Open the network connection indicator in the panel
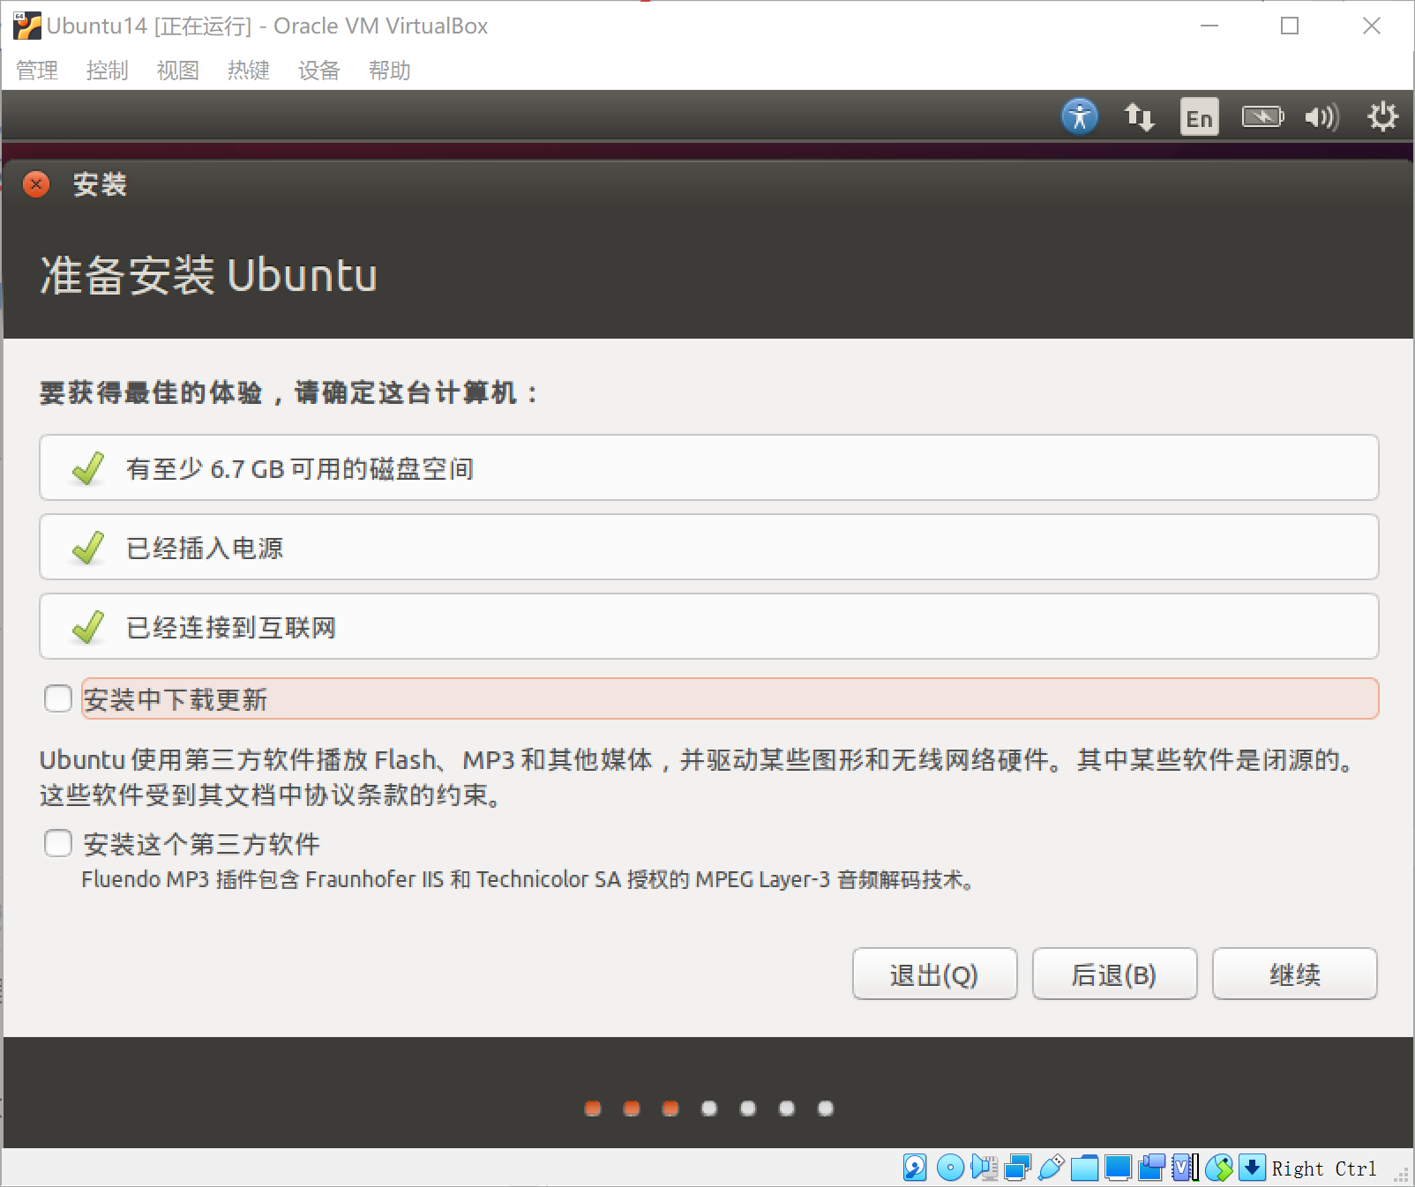 pos(1139,116)
